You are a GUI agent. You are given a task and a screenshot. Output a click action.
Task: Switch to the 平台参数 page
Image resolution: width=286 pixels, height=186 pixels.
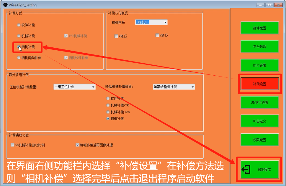coord(259,47)
